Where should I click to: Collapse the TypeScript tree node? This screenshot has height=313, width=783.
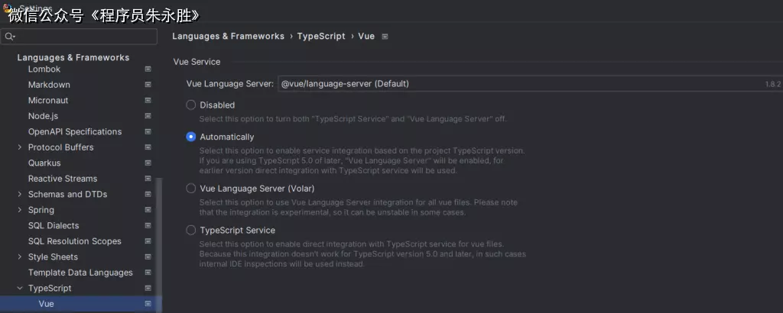[19, 288]
